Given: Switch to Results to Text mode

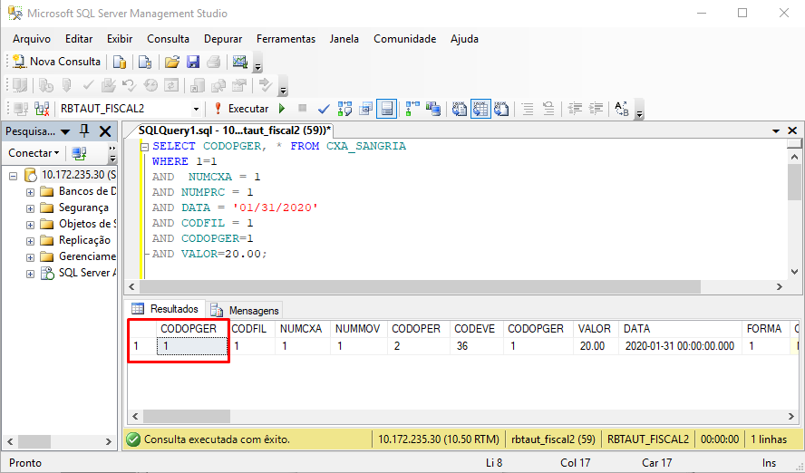Looking at the screenshot, I should (460, 109).
